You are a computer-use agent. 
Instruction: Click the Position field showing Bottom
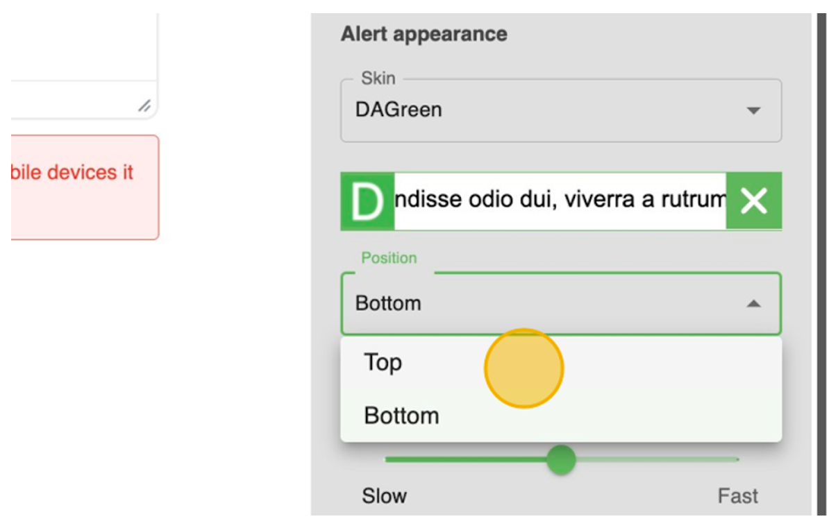pos(542,304)
